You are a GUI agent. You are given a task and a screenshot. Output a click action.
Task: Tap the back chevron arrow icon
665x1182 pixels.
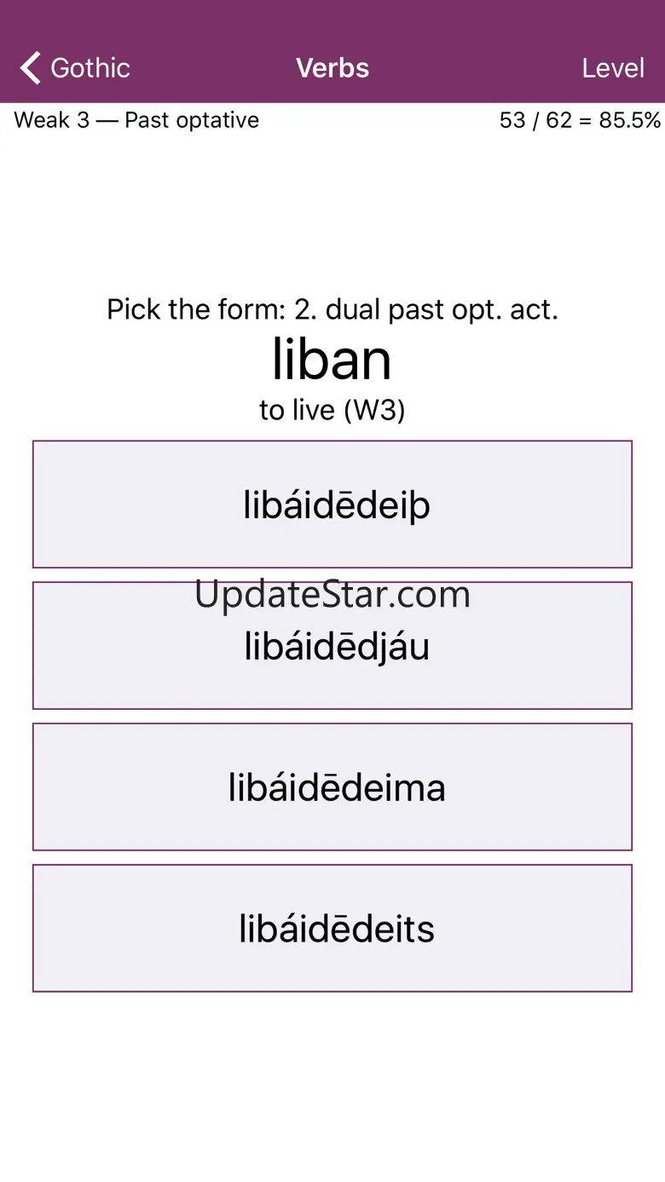coord(31,68)
